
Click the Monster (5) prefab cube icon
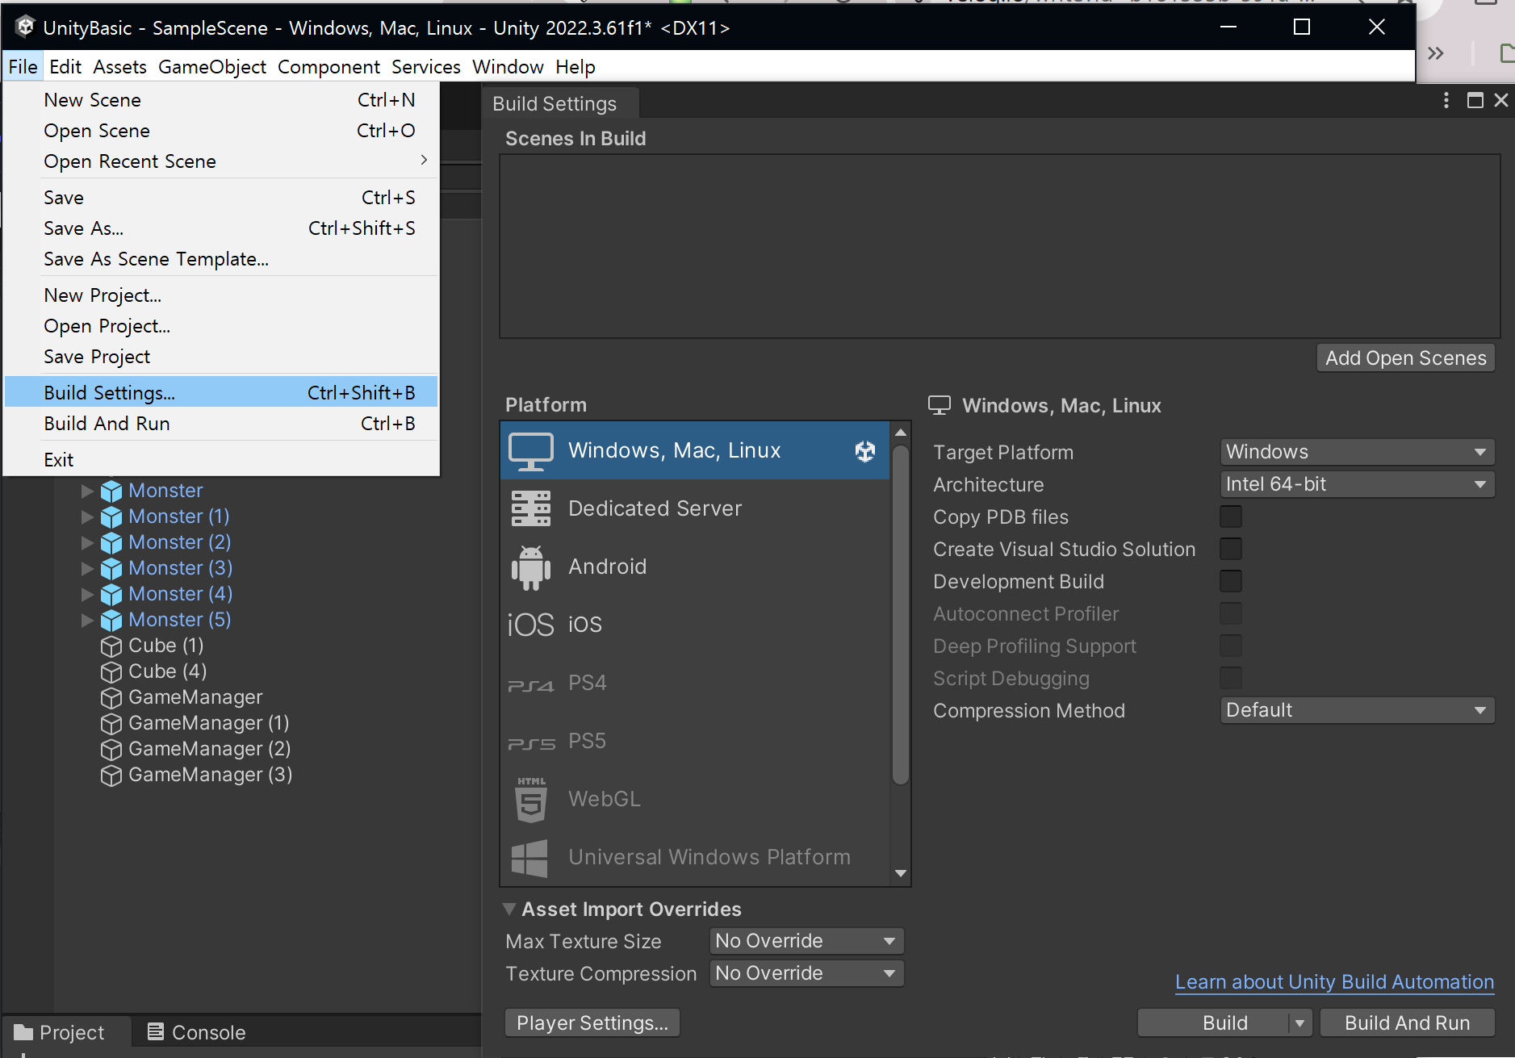(111, 620)
